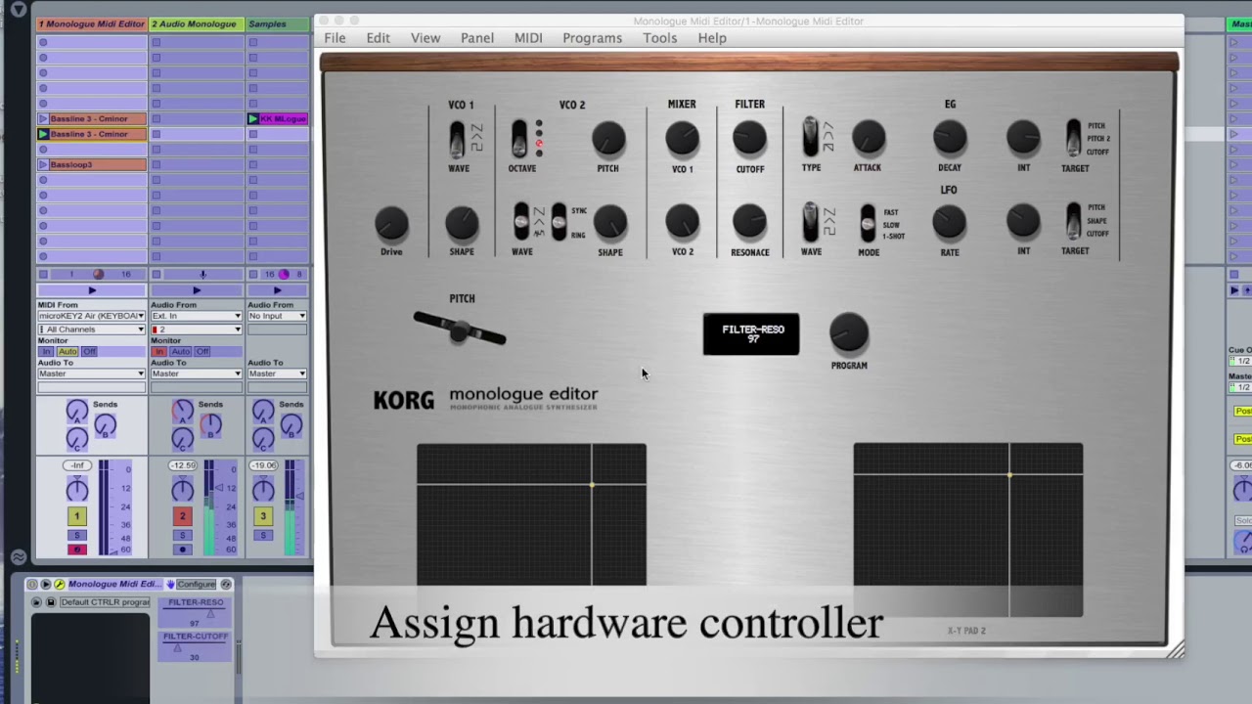
Task: Open the File menu
Action: (x=335, y=38)
